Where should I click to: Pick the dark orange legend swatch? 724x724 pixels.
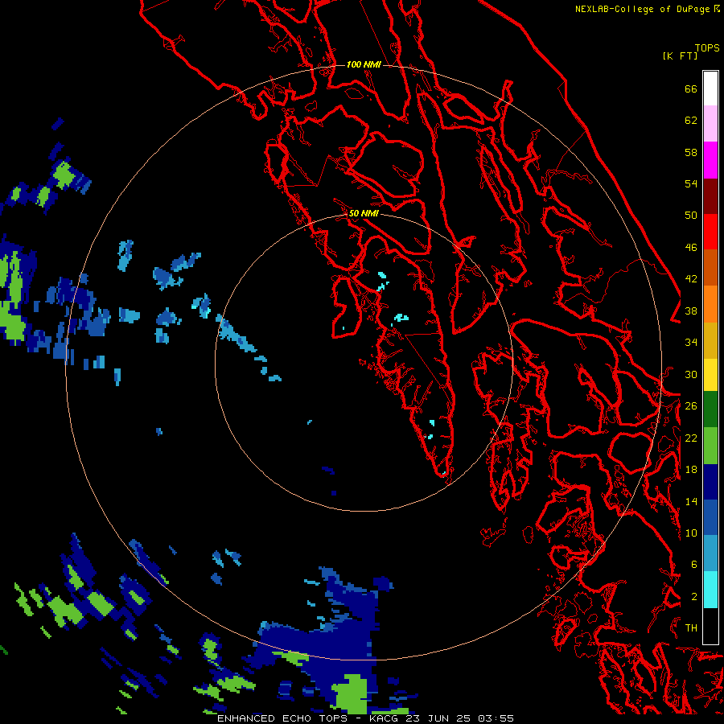coord(710,268)
